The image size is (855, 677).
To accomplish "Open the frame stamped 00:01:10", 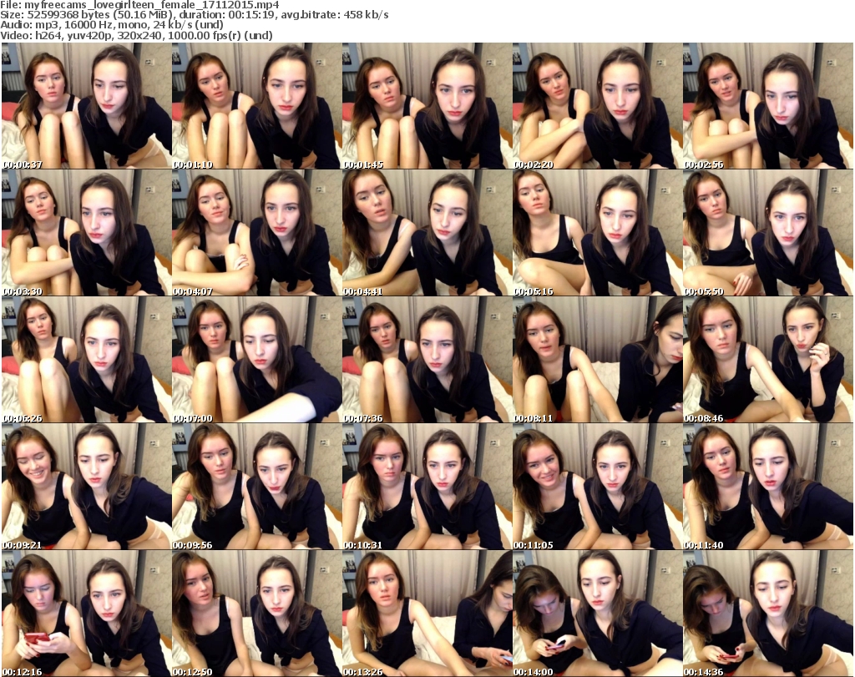I will [256, 106].
